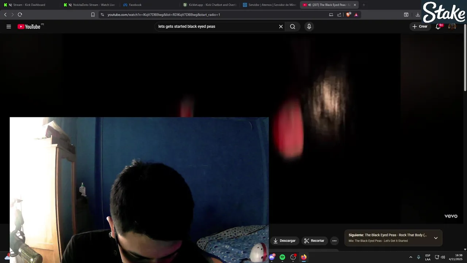Go back in browser history
This screenshot has height=263, width=467.
pos(5,15)
